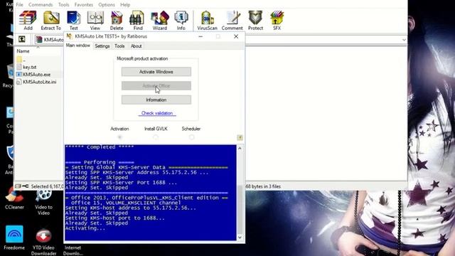Screen dimensions: 455x256
Task: Open the Help menu in WinRAR
Action: [x=125, y=5]
